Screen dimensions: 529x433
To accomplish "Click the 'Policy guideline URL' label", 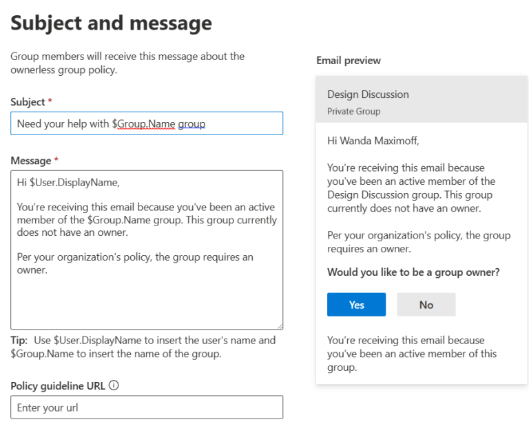I will pos(58,385).
